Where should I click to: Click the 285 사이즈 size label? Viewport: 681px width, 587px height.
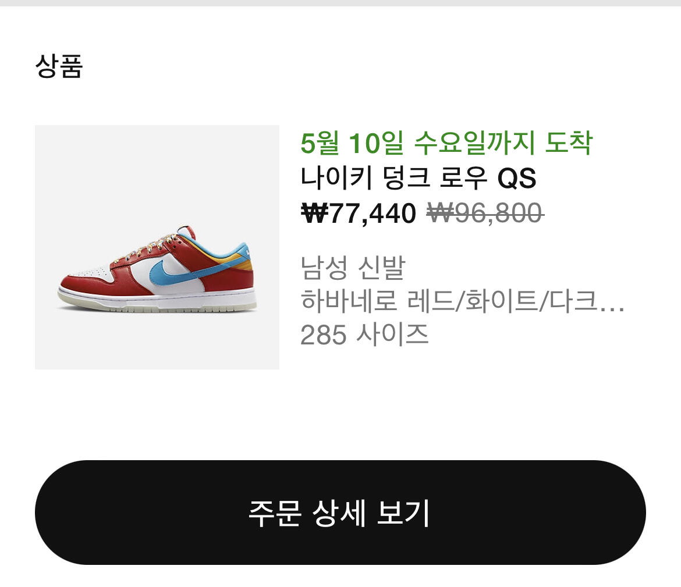pyautogui.click(x=364, y=335)
